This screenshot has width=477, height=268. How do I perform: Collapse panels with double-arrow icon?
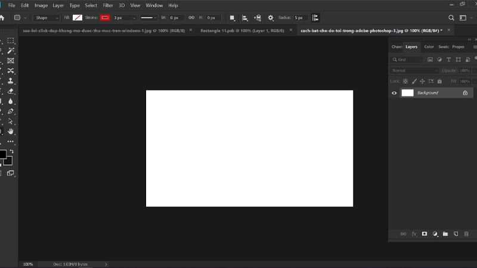tap(469, 39)
